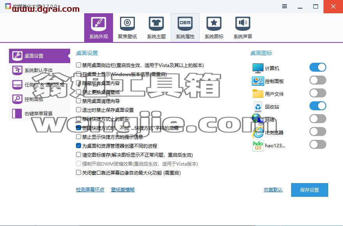This screenshot has height=226, width=343.
Task: Check 关闭窗口靠近屏幕边缘自动最大化功能
Action: click(x=78, y=172)
